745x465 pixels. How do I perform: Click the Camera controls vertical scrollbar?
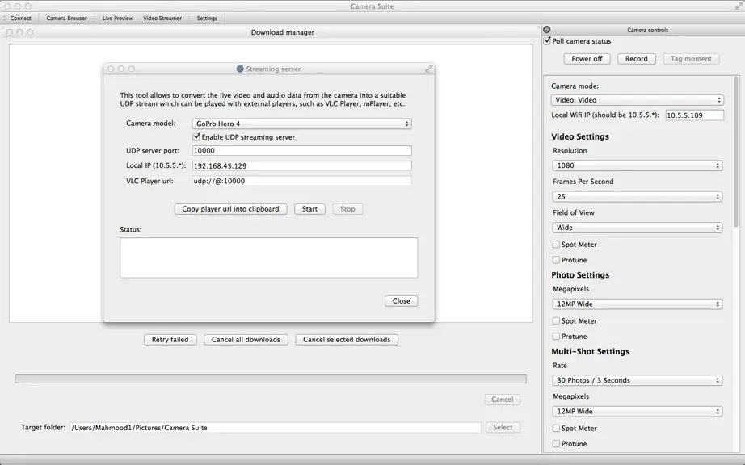pyautogui.click(x=737, y=152)
